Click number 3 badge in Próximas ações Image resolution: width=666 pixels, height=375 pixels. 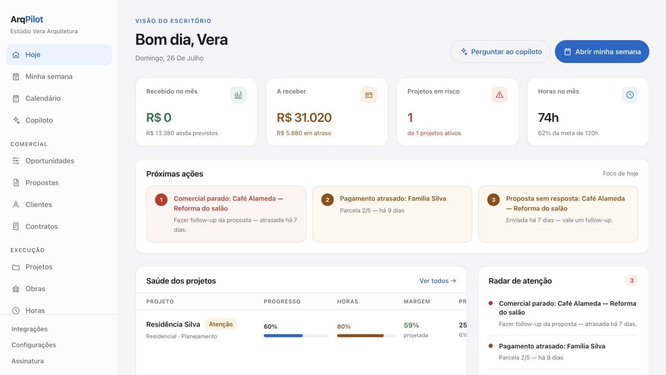(x=493, y=199)
